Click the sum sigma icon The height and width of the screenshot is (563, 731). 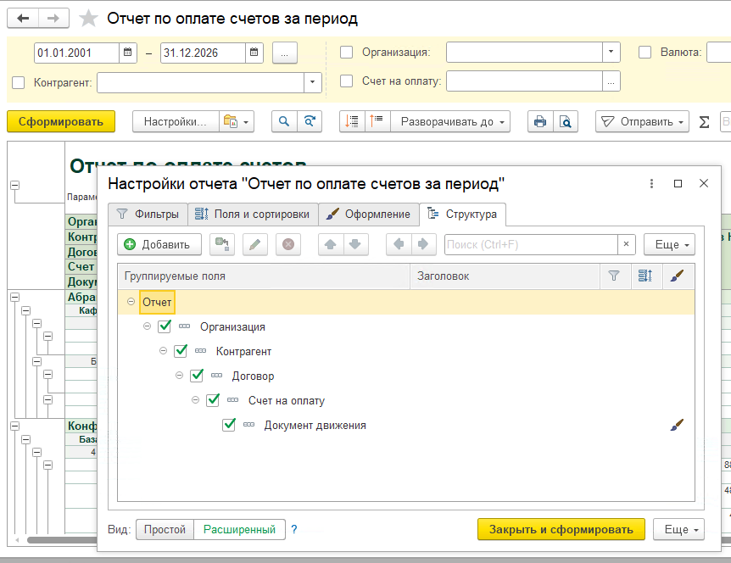click(x=704, y=122)
